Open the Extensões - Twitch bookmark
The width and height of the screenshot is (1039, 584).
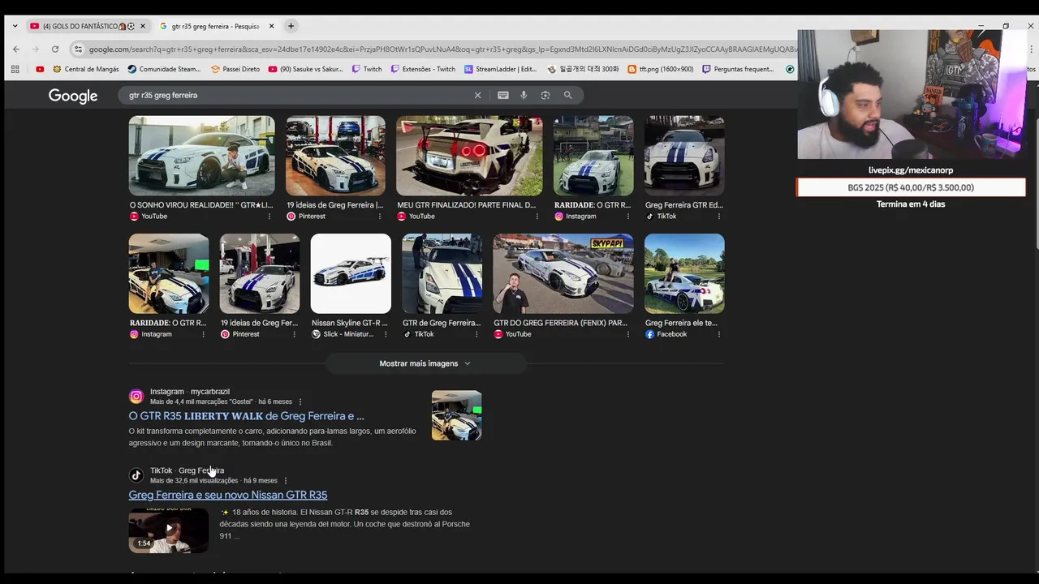[x=423, y=69]
